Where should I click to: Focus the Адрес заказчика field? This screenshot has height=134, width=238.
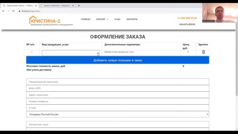pyautogui.click(x=118, y=95)
